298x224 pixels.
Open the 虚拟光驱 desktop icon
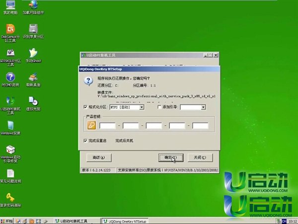33,103
